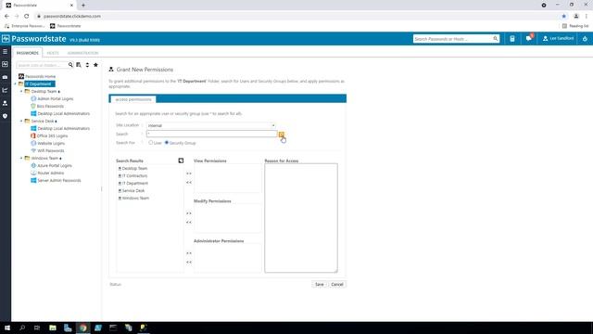
Task: Click the tree search lists or folders field
Action: (42, 65)
